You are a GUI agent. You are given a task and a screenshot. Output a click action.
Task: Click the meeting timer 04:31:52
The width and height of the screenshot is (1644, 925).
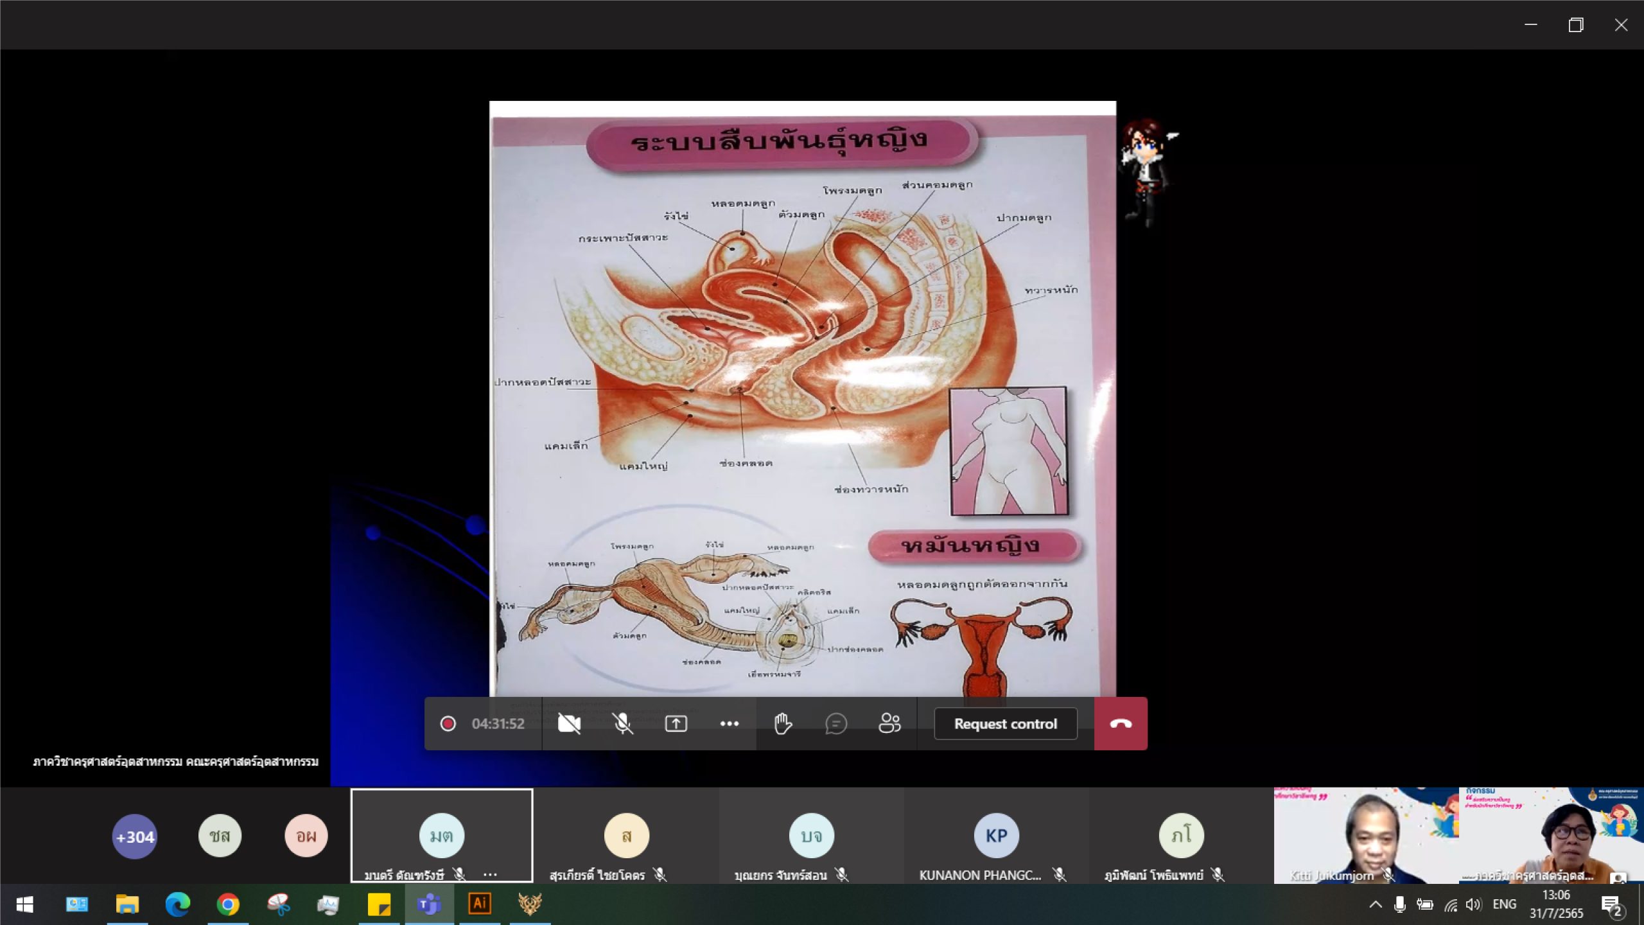point(498,724)
